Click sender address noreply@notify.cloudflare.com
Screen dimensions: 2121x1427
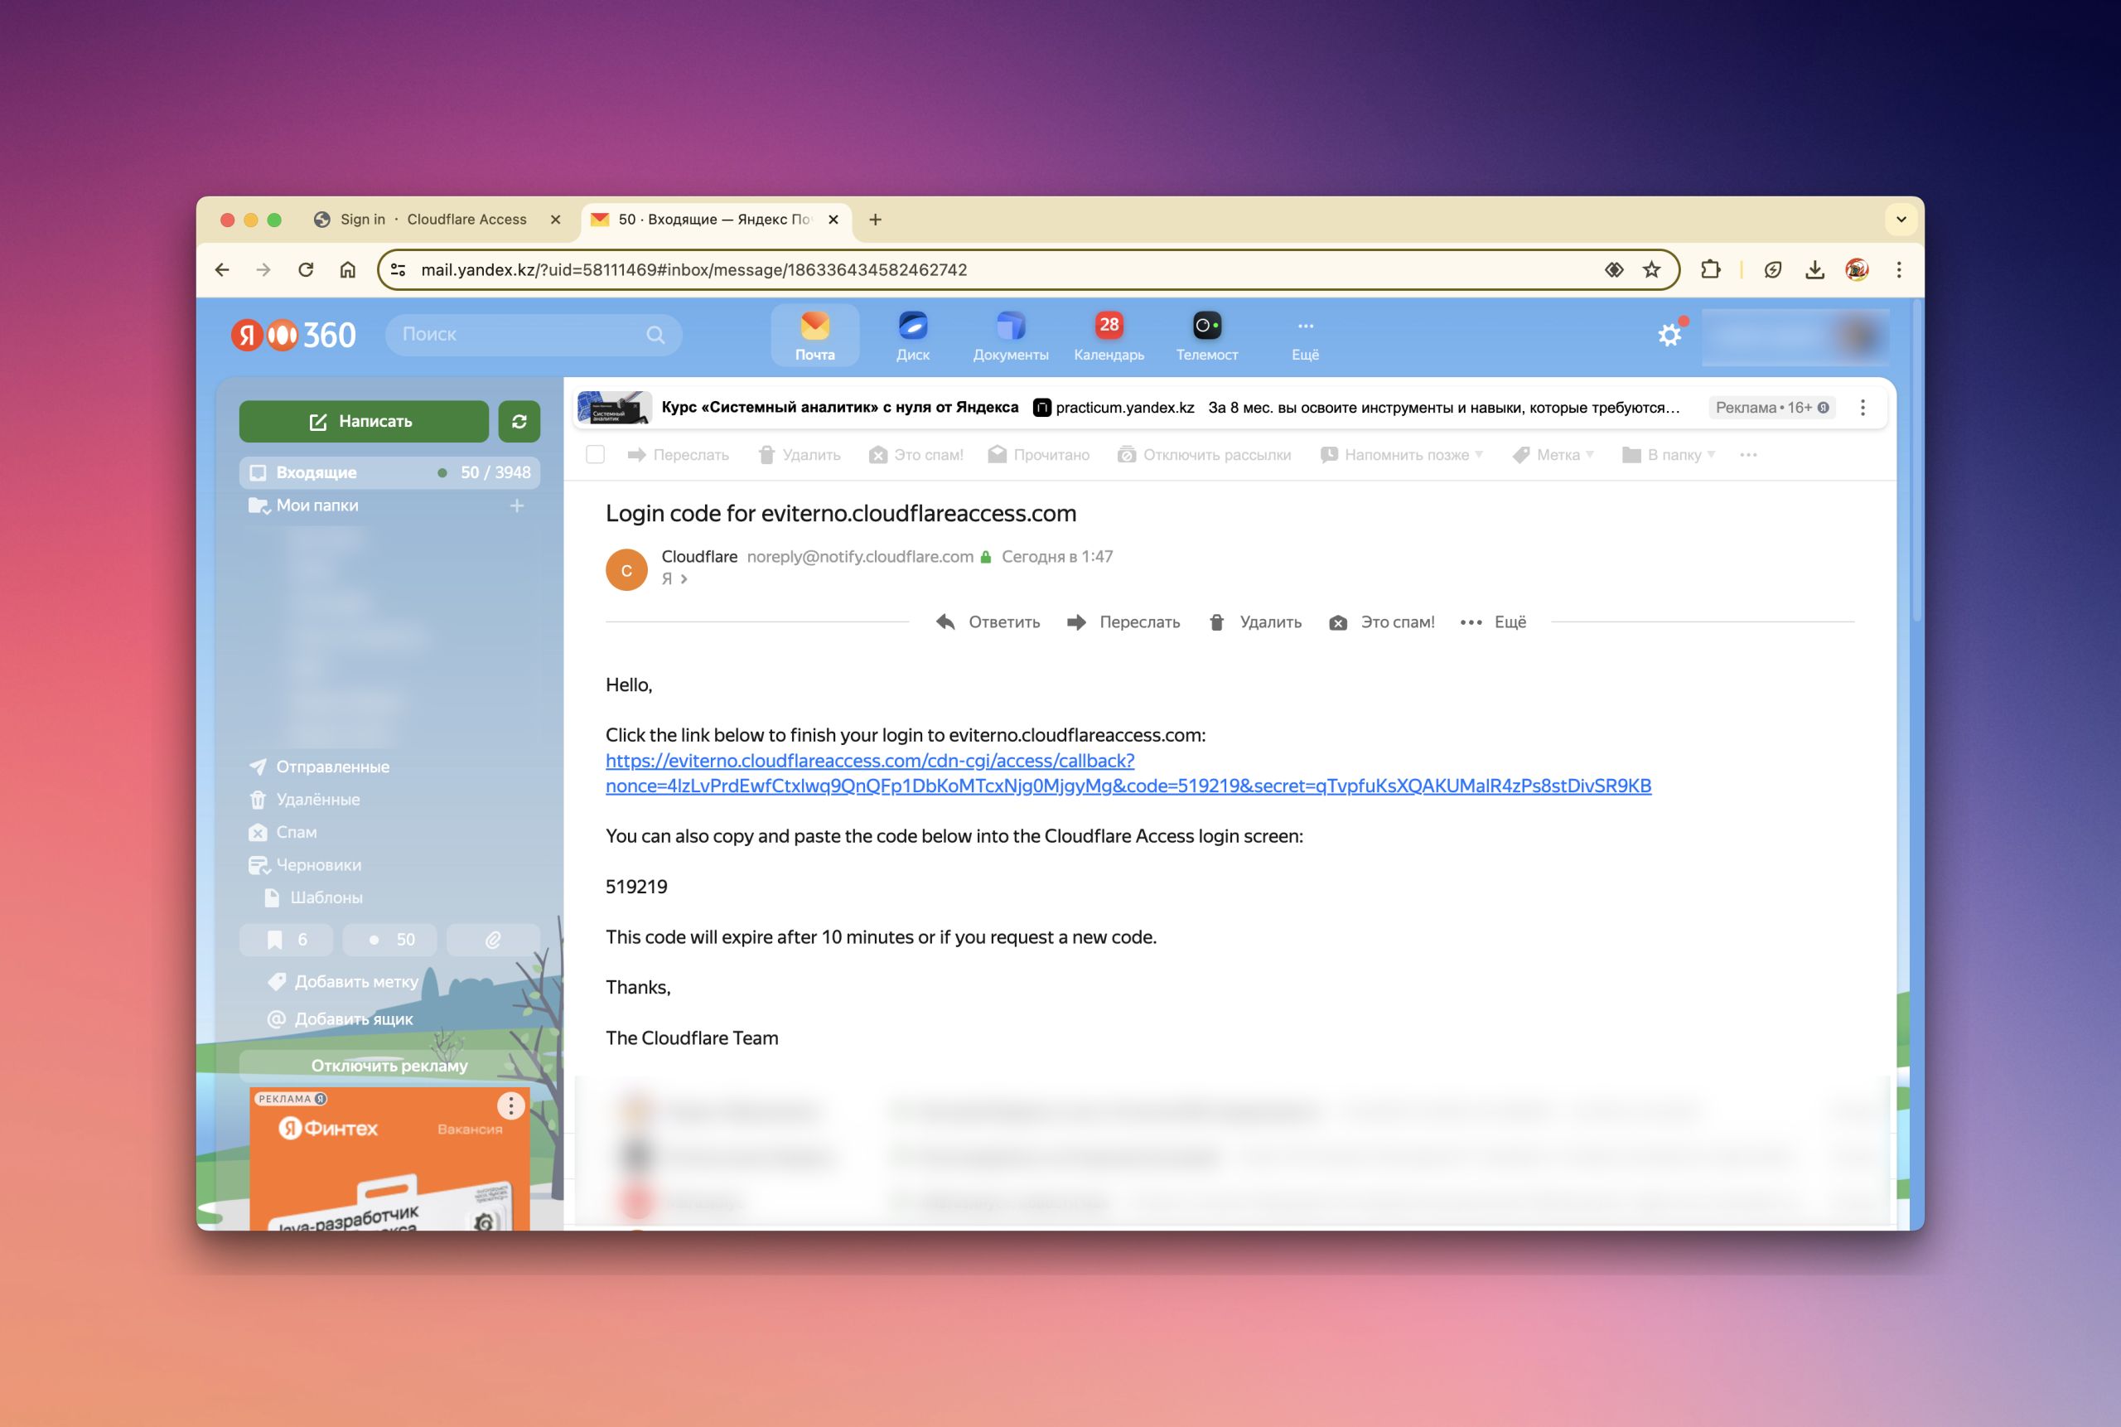click(x=860, y=557)
